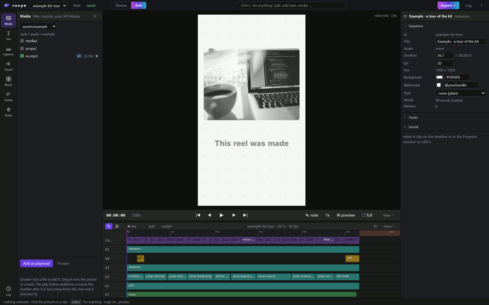
Task: Open the Log panel at sidebar bottom
Action: tap(8, 291)
